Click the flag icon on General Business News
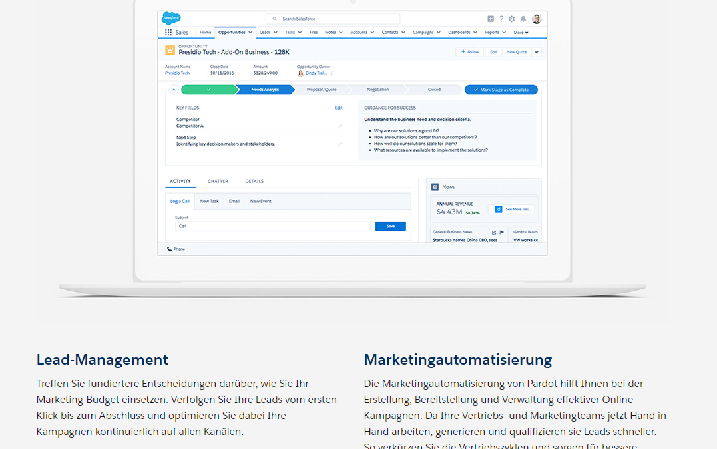This screenshot has width=717, height=449. click(501, 233)
